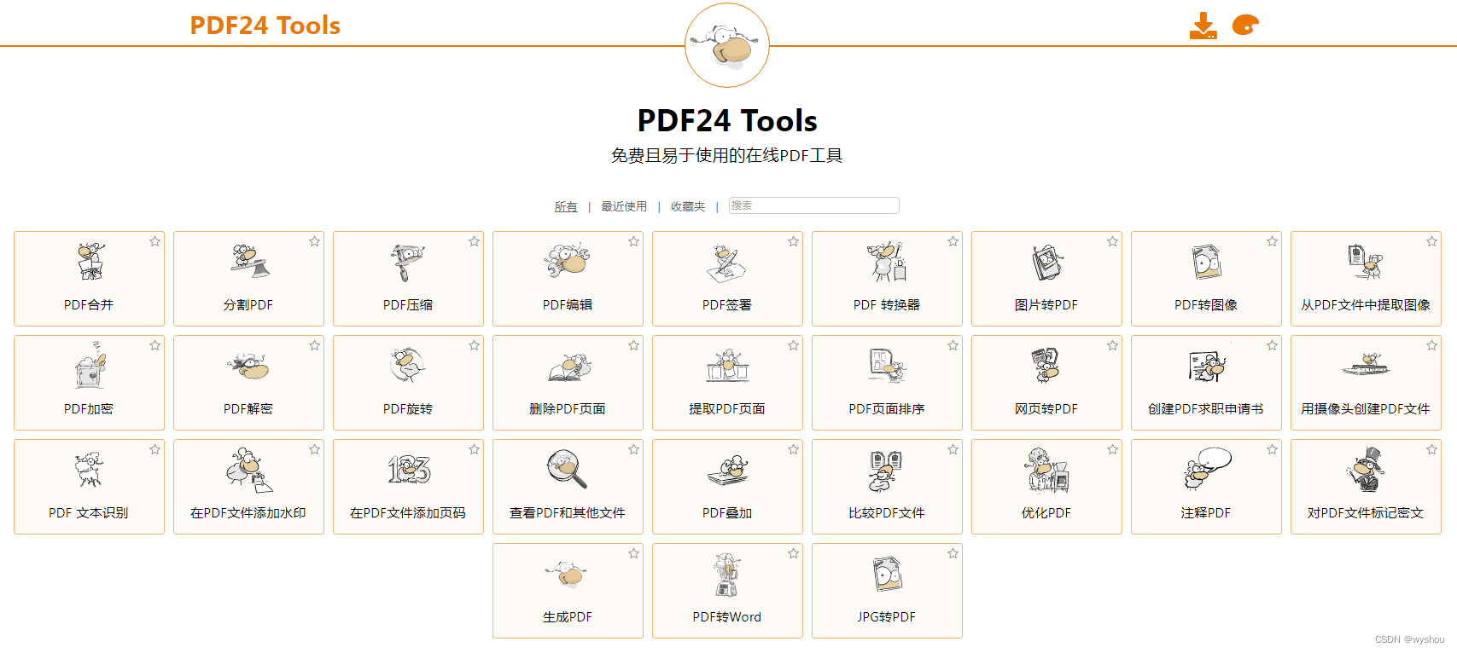
Task: Open 从PDF文件中提取图像 tool icon
Action: pos(1366,262)
